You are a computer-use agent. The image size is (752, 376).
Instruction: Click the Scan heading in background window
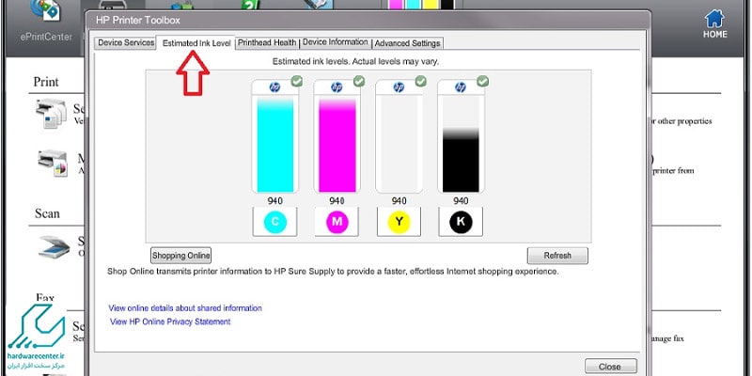point(47,214)
